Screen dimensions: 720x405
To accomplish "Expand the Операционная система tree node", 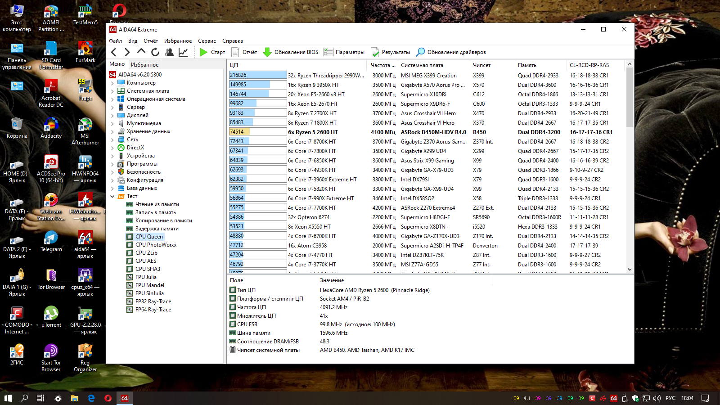I will tap(112, 99).
